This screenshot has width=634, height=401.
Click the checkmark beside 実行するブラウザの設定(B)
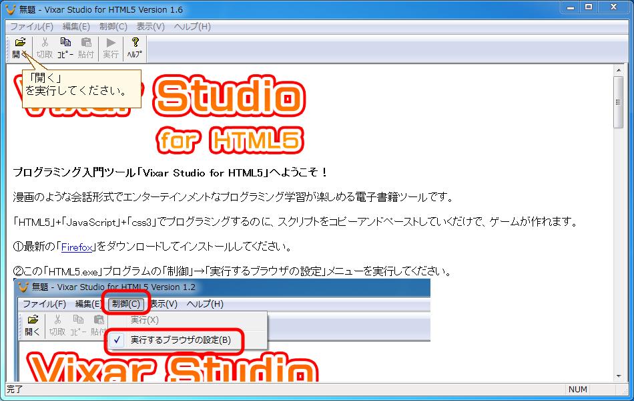click(117, 342)
